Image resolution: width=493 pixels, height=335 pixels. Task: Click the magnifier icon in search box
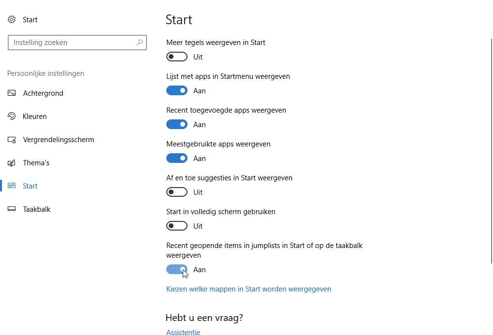(x=140, y=43)
